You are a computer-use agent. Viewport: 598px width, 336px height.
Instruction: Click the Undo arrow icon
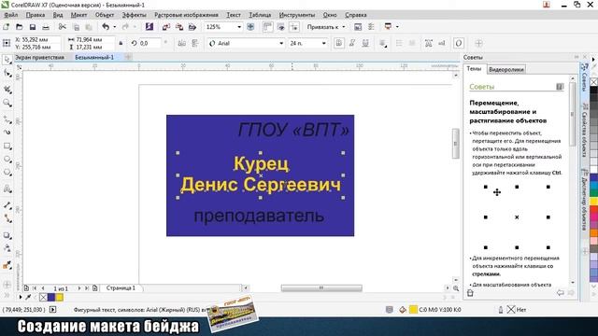(x=106, y=27)
